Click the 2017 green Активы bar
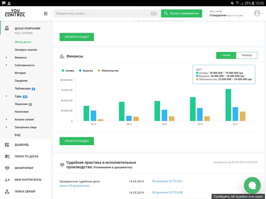 click(228, 105)
